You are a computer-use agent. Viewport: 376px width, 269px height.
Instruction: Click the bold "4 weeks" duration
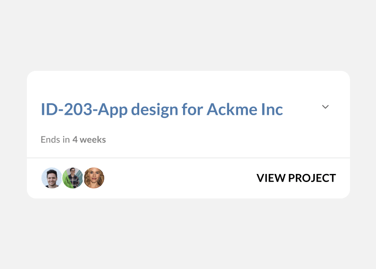click(89, 139)
